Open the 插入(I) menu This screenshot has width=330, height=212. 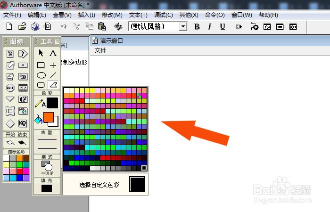tap(86, 15)
